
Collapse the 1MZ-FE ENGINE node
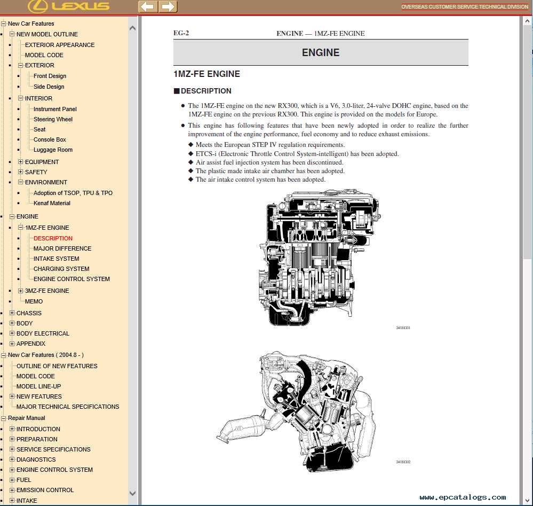(x=20, y=228)
